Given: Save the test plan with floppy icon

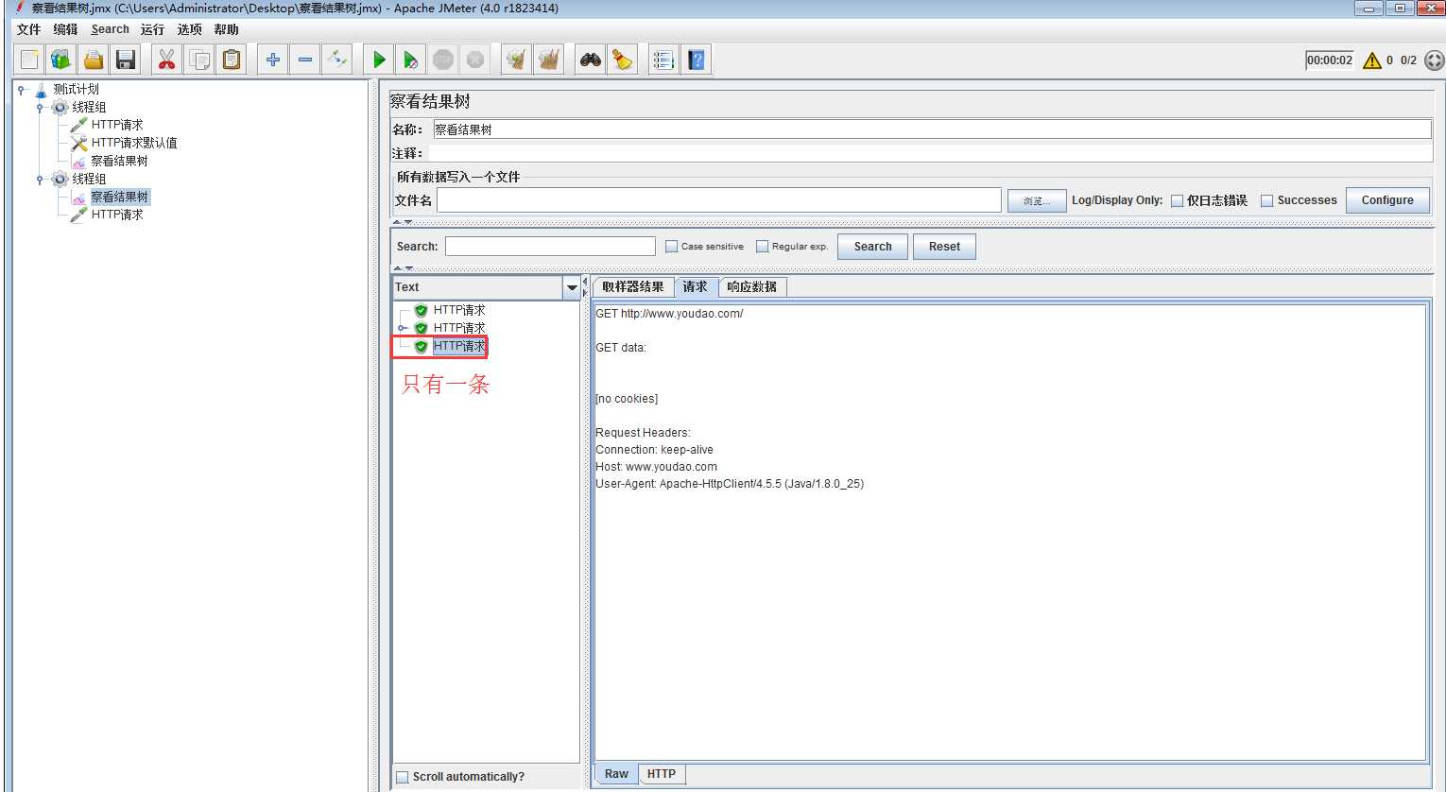Looking at the screenshot, I should 126,60.
